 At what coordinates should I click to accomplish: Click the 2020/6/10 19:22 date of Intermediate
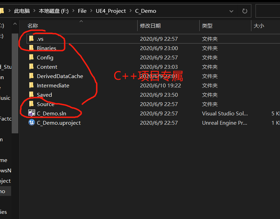coord(160,86)
